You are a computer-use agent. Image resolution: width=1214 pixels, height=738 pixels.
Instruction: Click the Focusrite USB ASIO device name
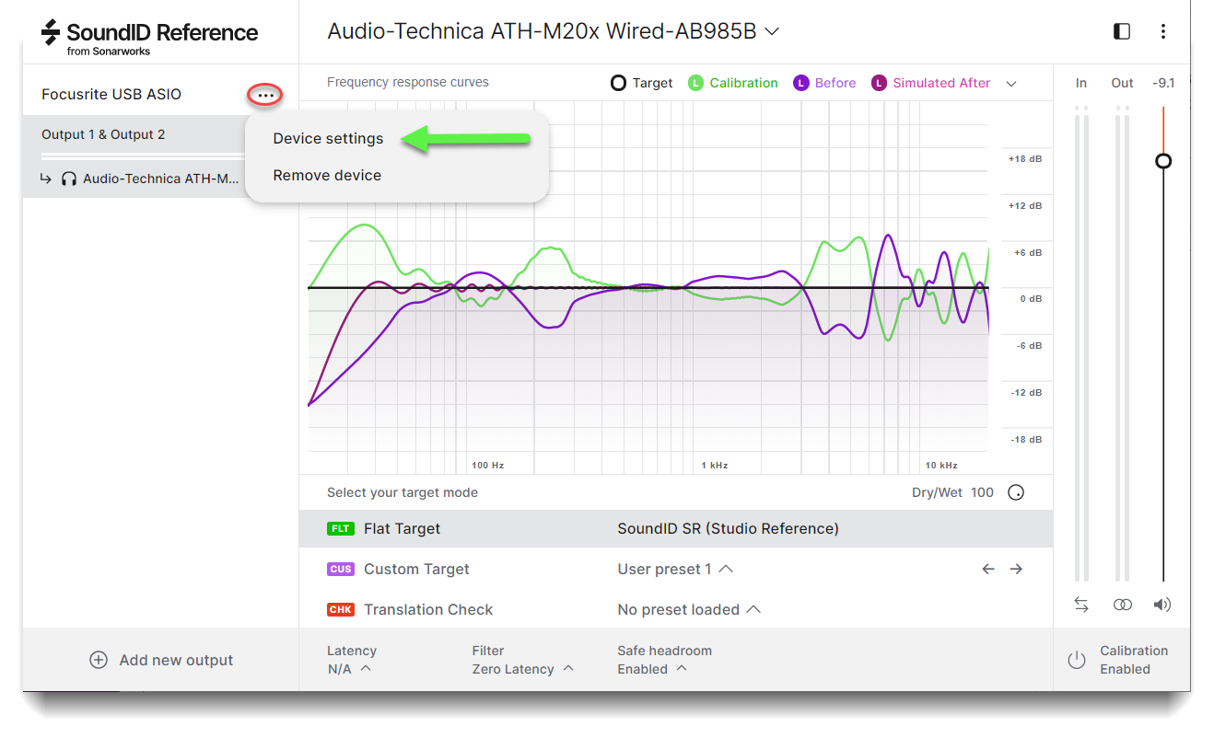click(x=111, y=95)
